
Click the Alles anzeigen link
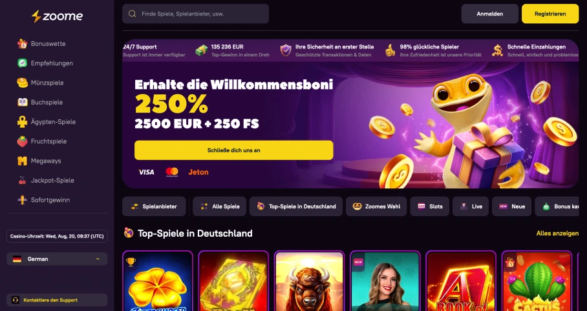pos(557,234)
